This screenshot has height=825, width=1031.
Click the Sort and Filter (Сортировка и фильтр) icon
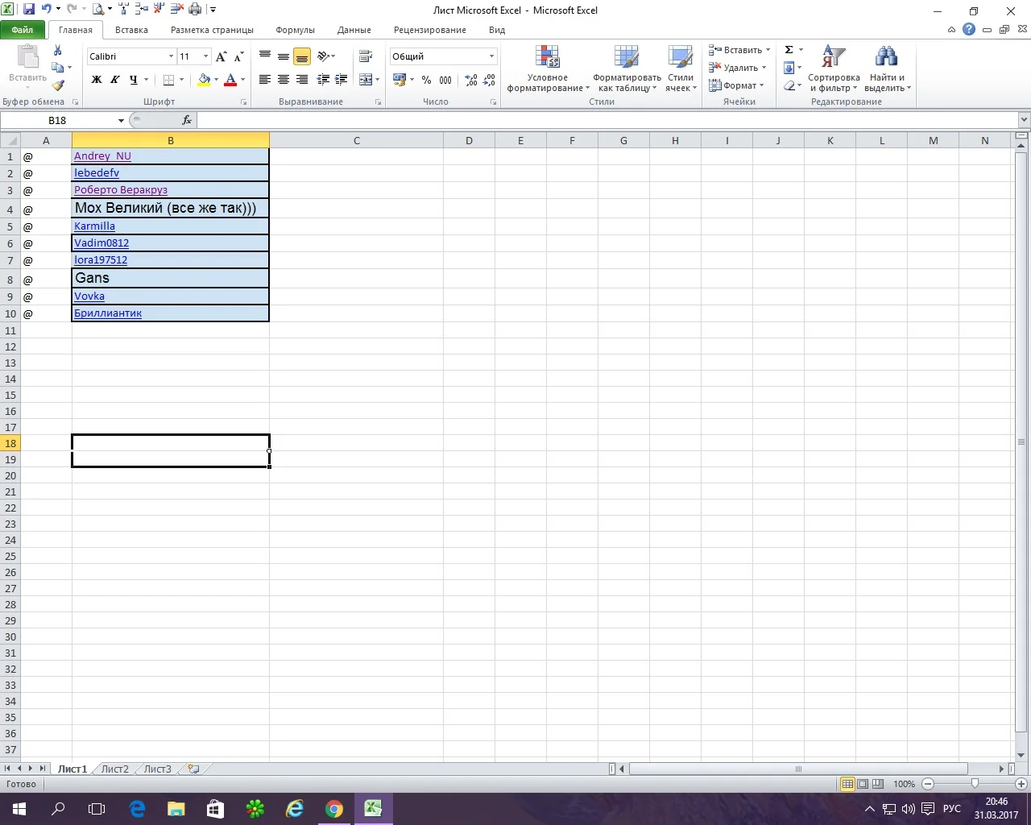point(834,69)
